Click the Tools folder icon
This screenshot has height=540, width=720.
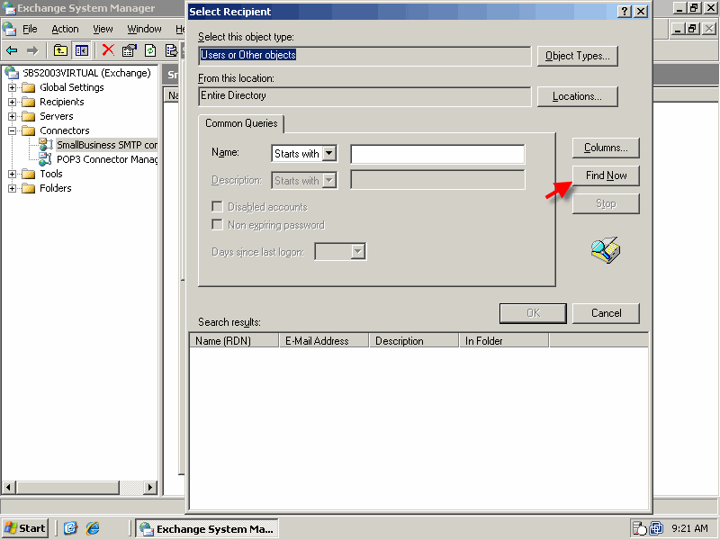29,174
